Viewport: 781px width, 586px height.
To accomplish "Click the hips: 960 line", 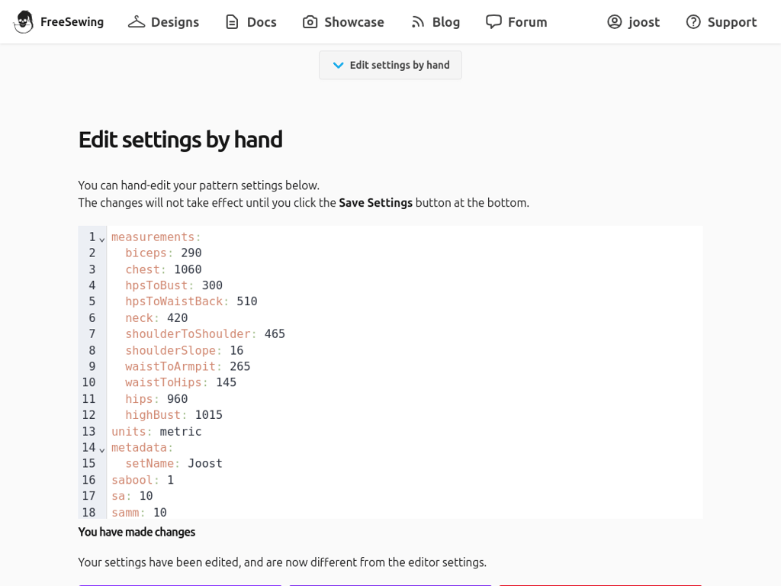I will click(x=156, y=399).
